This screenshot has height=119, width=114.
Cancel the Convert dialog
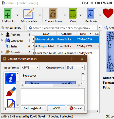pyautogui.click(x=75, y=108)
